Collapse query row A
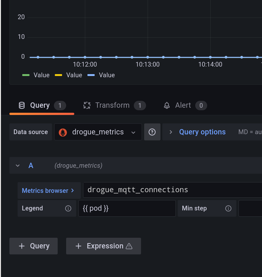Image resolution: width=262 pixels, height=277 pixels. click(18, 166)
